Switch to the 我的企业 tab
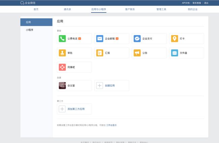 (193, 9)
